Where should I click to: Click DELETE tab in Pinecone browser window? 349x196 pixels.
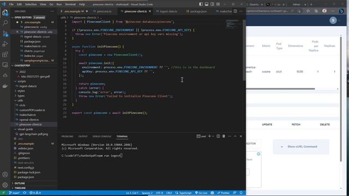point(325,125)
